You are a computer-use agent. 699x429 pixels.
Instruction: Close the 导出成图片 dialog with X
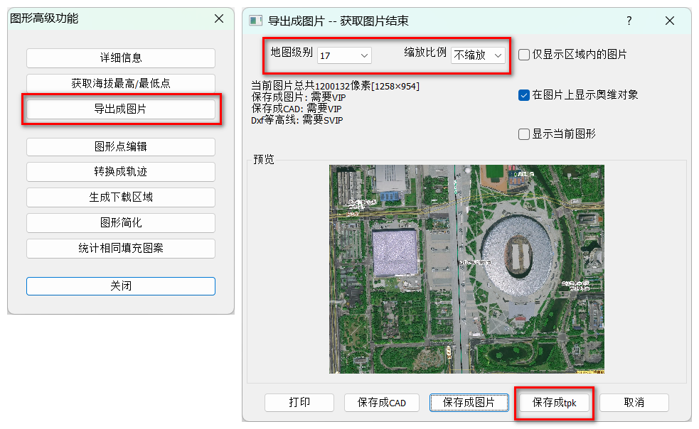670,21
